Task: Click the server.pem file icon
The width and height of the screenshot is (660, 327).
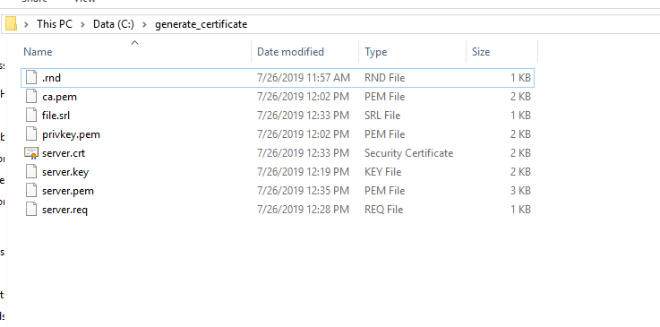Action: point(31,191)
